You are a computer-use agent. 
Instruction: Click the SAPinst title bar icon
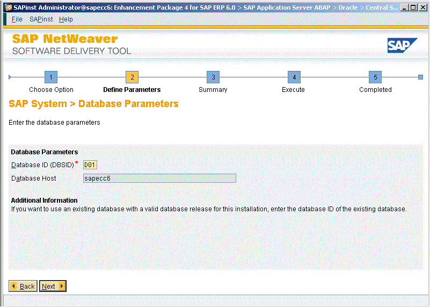(8, 8)
